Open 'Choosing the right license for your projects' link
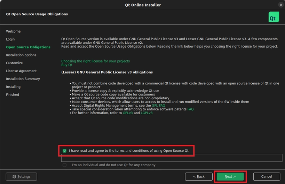This screenshot has height=184, width=285. pos(95,61)
